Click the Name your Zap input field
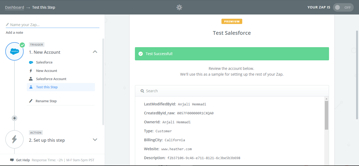The width and height of the screenshot is (359, 166). (x=53, y=25)
